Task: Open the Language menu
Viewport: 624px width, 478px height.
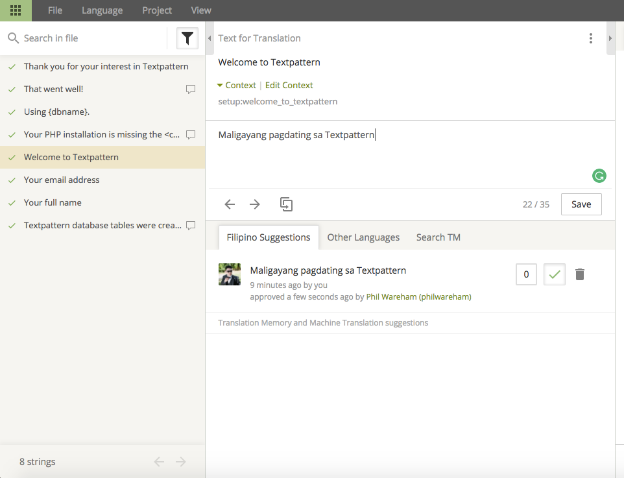Action: tap(102, 10)
